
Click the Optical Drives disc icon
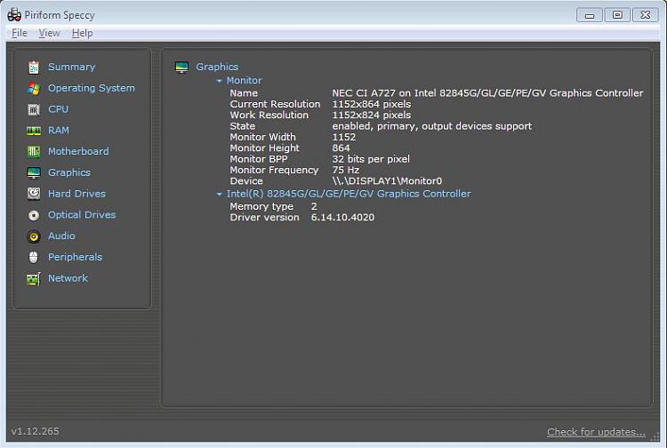[34, 215]
